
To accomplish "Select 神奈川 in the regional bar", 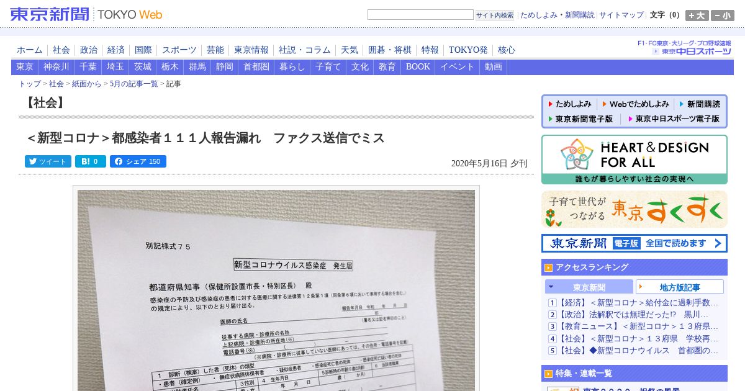I will (56, 67).
